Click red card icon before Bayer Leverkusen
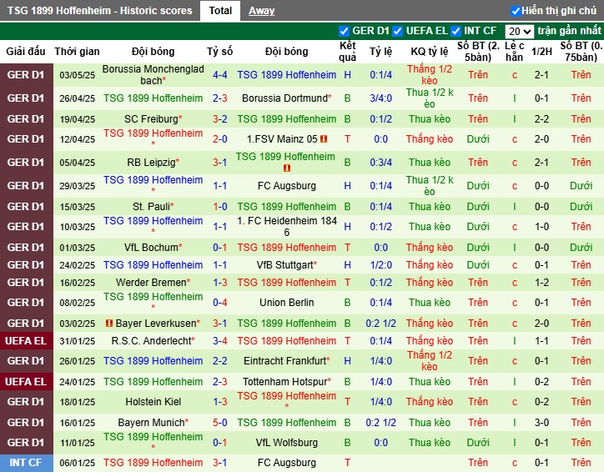 [x=109, y=323]
